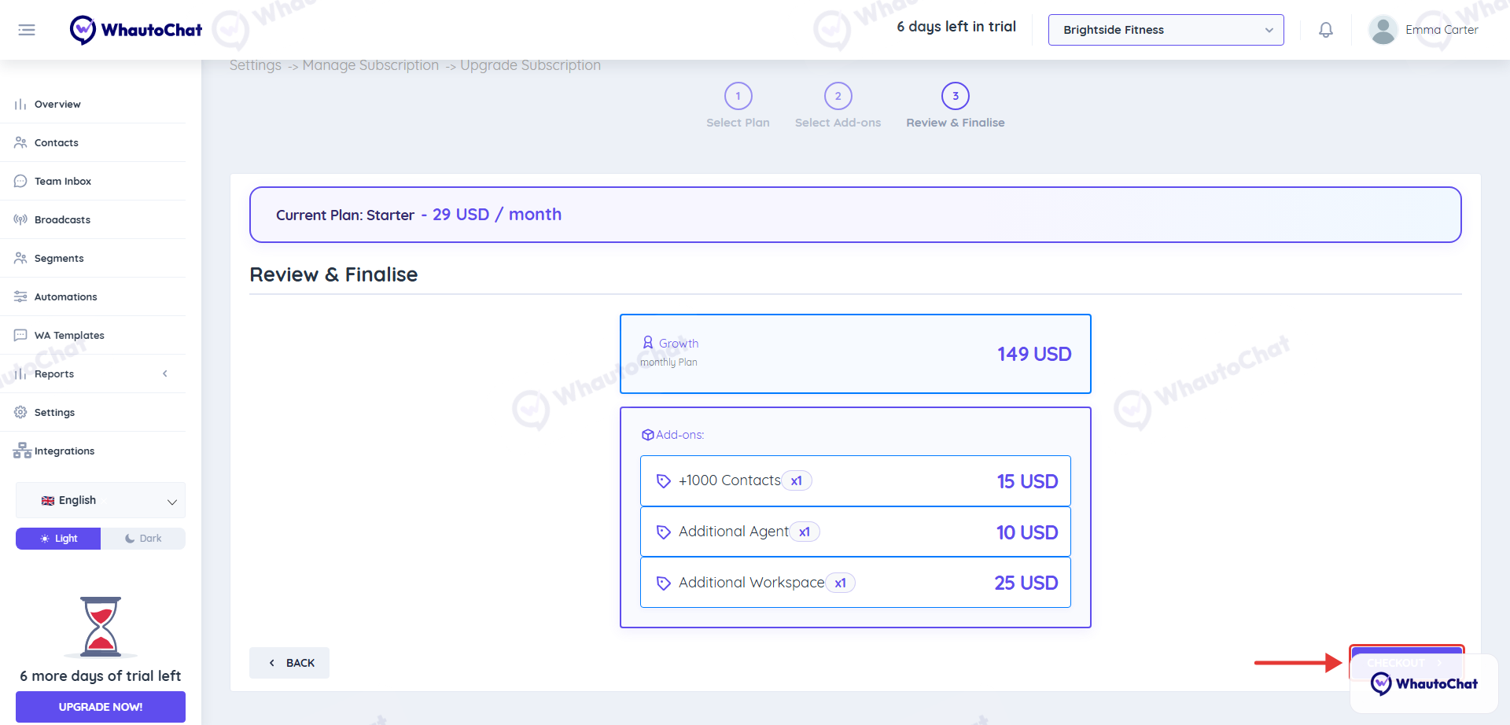This screenshot has height=725, width=1510.
Task: Click the Contacts people icon
Action: tap(20, 143)
